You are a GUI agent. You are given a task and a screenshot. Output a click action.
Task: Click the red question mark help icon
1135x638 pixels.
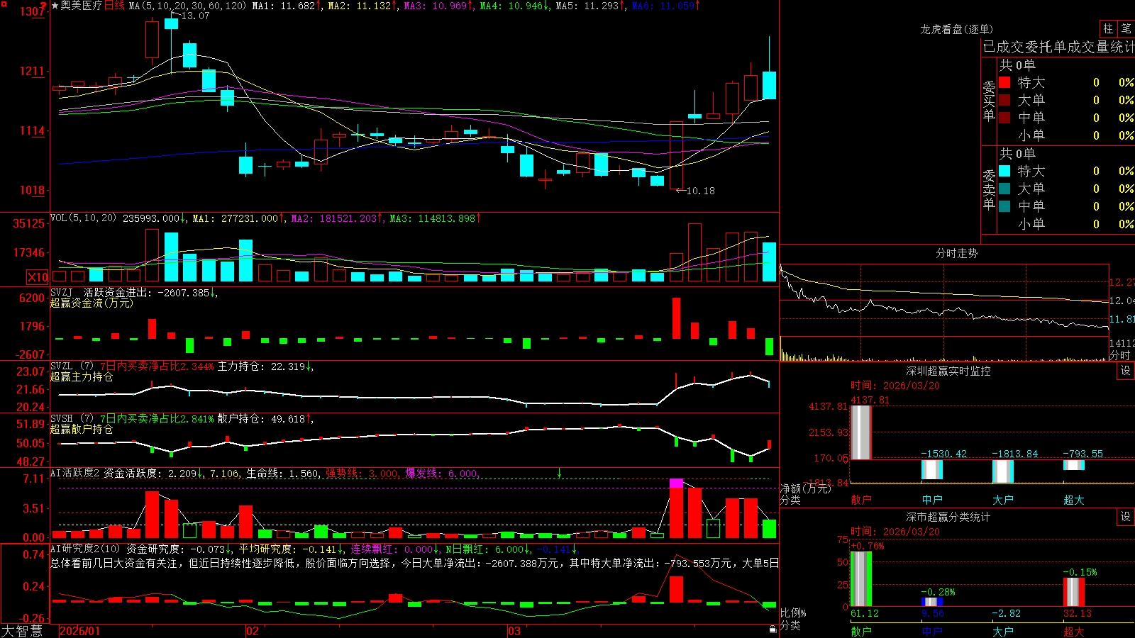coord(43,6)
